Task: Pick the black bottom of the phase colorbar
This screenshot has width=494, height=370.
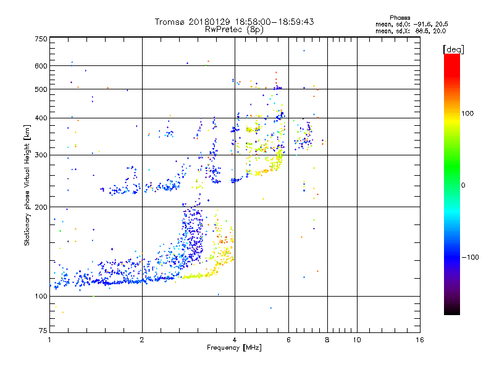Action: click(452, 310)
